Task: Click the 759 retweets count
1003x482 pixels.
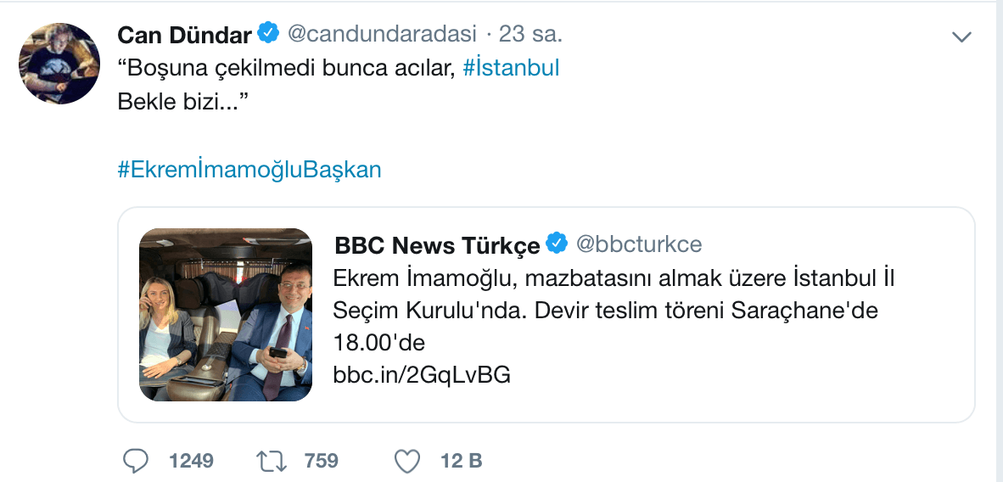Action: [x=321, y=461]
